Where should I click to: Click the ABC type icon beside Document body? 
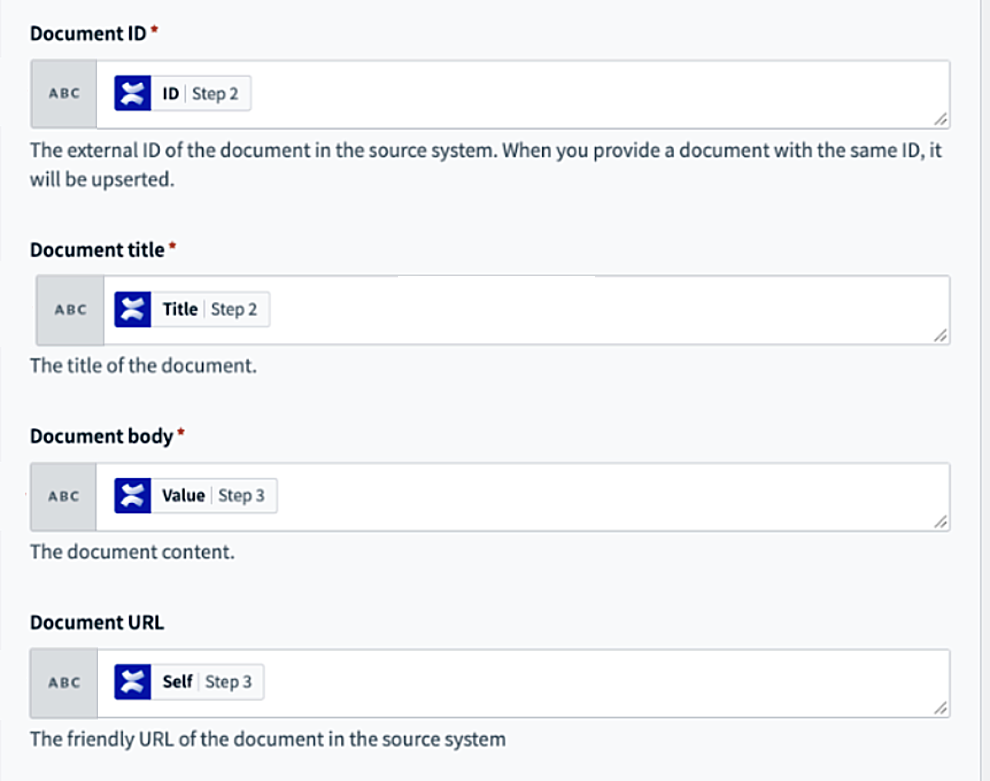click(63, 495)
